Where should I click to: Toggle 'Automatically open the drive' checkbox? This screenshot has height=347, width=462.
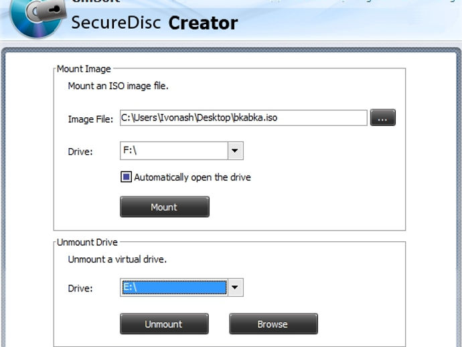[x=126, y=178]
